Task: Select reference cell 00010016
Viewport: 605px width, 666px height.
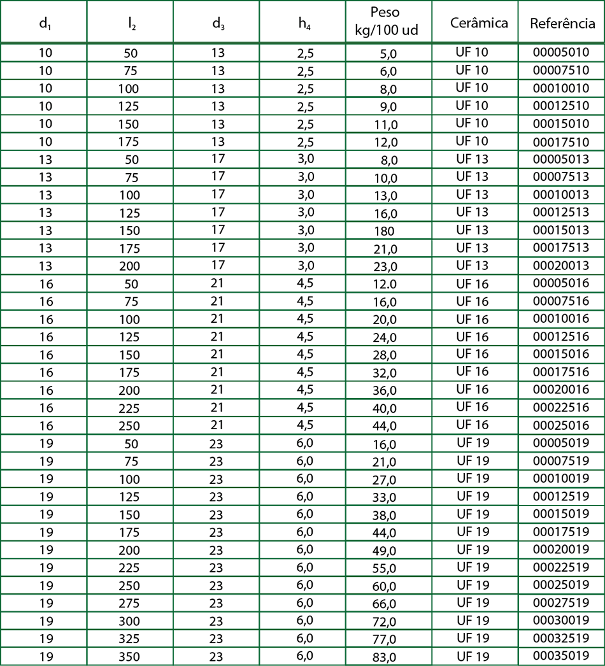Action: [x=561, y=318]
